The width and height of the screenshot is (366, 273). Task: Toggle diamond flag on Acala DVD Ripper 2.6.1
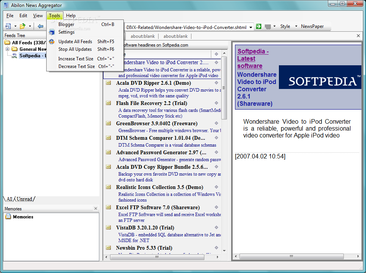[x=216, y=82]
